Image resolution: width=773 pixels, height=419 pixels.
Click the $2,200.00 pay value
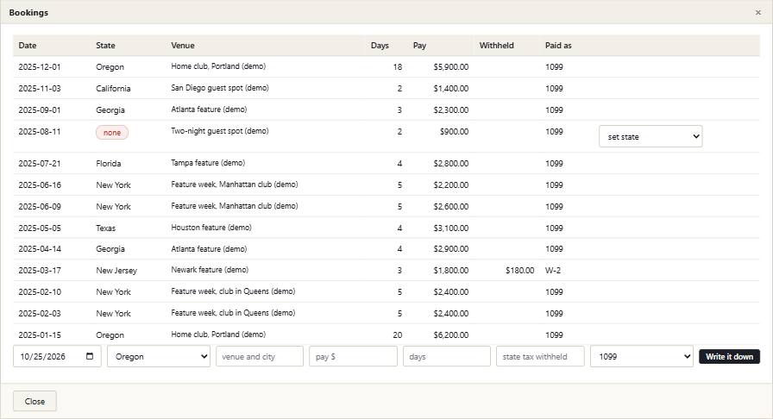coord(451,184)
